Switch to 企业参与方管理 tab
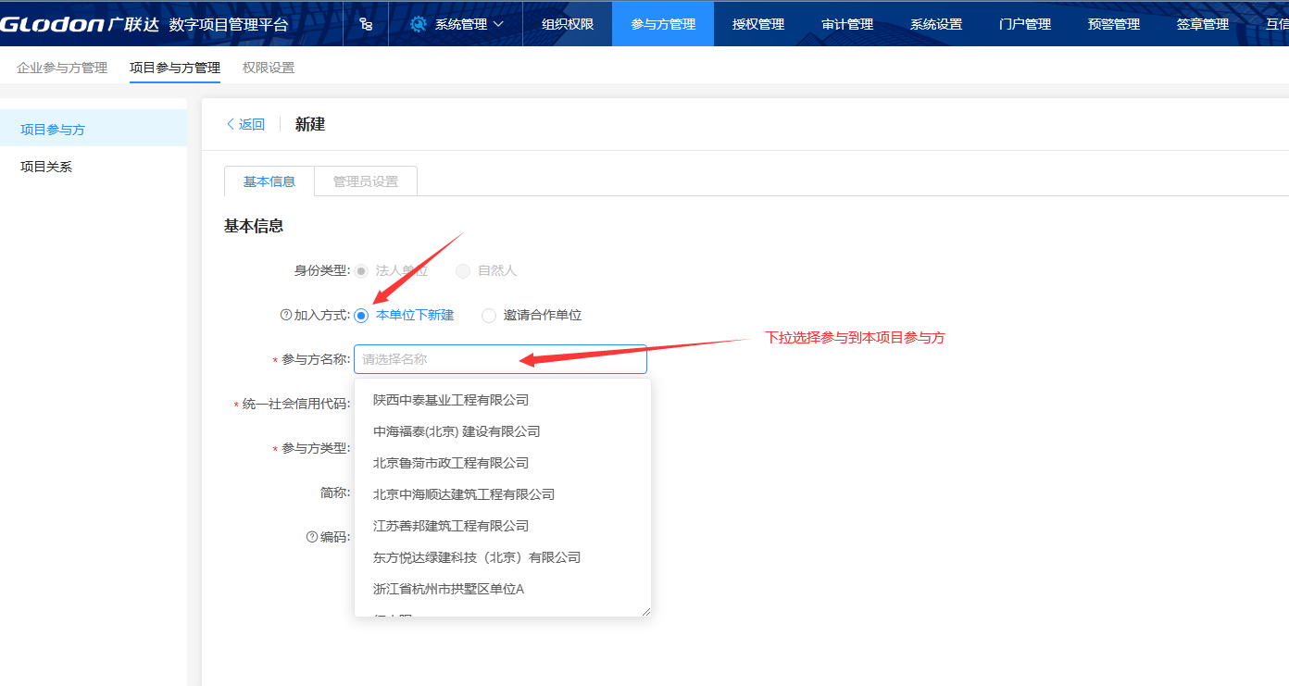The width and height of the screenshot is (1289, 686). [62, 68]
